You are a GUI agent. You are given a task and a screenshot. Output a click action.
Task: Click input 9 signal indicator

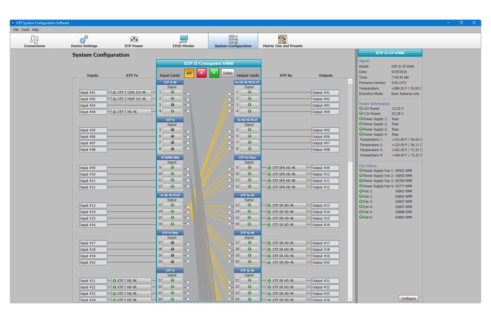pyautogui.click(x=172, y=167)
